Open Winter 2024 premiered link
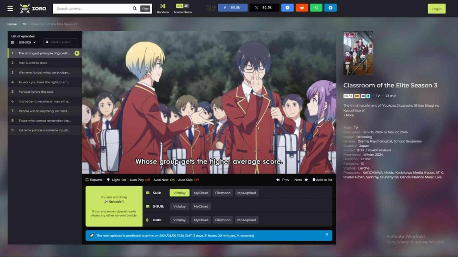The width and height of the screenshot is (458, 257). tap(373, 155)
